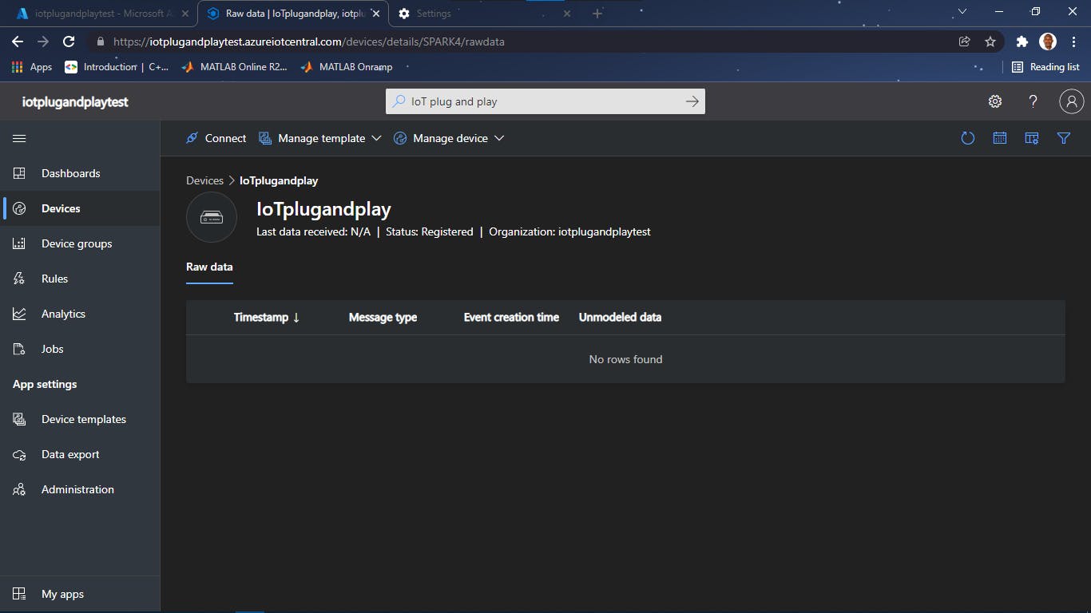The height and width of the screenshot is (613, 1091).
Task: Open the Reading list
Action: click(1045, 67)
